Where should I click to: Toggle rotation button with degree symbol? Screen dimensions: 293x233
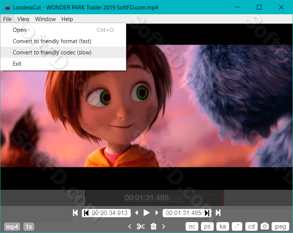pyautogui.click(x=237, y=227)
